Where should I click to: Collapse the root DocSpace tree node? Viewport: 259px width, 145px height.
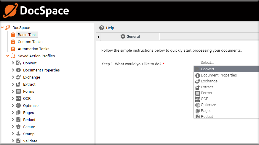coord(2,27)
